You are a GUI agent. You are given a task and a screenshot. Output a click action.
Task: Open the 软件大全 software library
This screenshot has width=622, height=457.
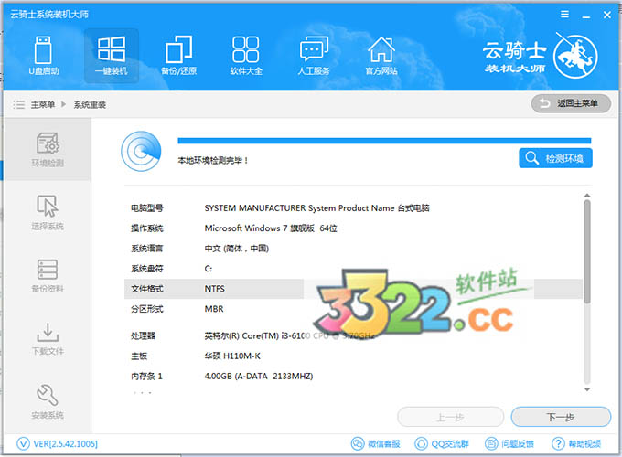[x=246, y=56]
